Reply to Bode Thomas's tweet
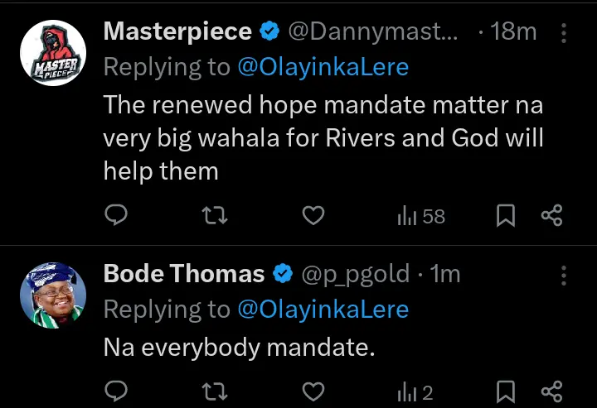 click(x=117, y=391)
